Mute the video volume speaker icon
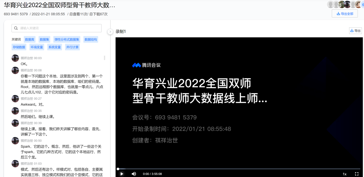Viewport: 364px width, 177px height. pyautogui.click(x=134, y=174)
